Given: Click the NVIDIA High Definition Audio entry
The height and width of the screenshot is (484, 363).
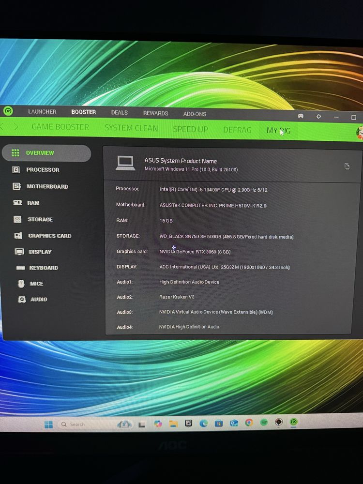Looking at the screenshot, I should [189, 327].
